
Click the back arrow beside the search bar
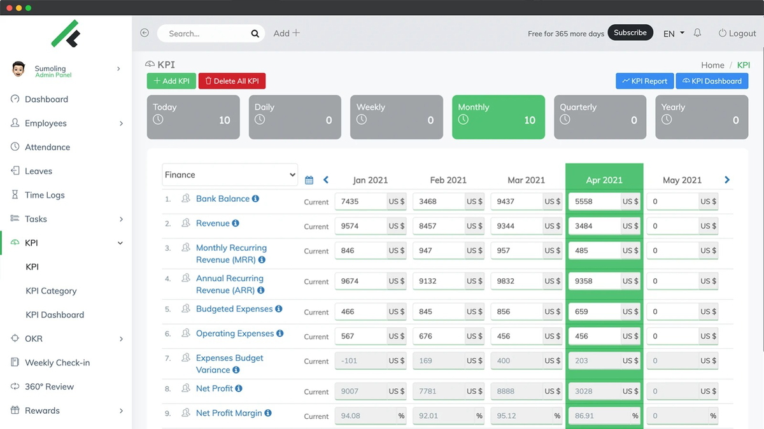click(x=144, y=32)
